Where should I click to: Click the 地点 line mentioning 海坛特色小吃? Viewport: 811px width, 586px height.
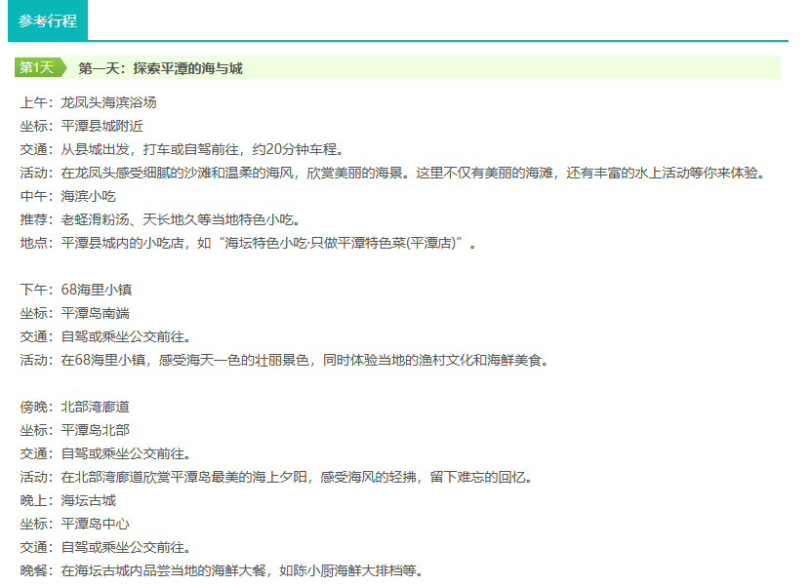pyautogui.click(x=248, y=243)
